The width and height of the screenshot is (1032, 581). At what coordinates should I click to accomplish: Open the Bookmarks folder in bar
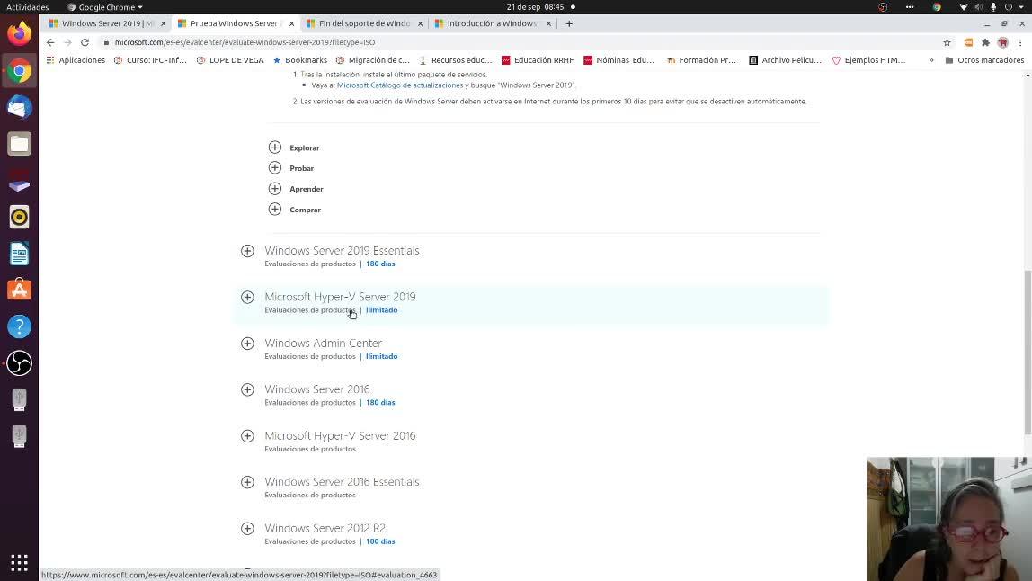[x=300, y=60]
